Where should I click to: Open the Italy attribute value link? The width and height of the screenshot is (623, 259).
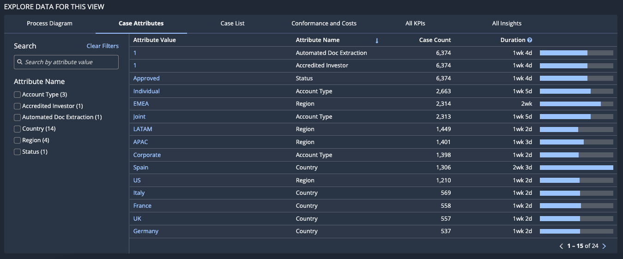[139, 193]
